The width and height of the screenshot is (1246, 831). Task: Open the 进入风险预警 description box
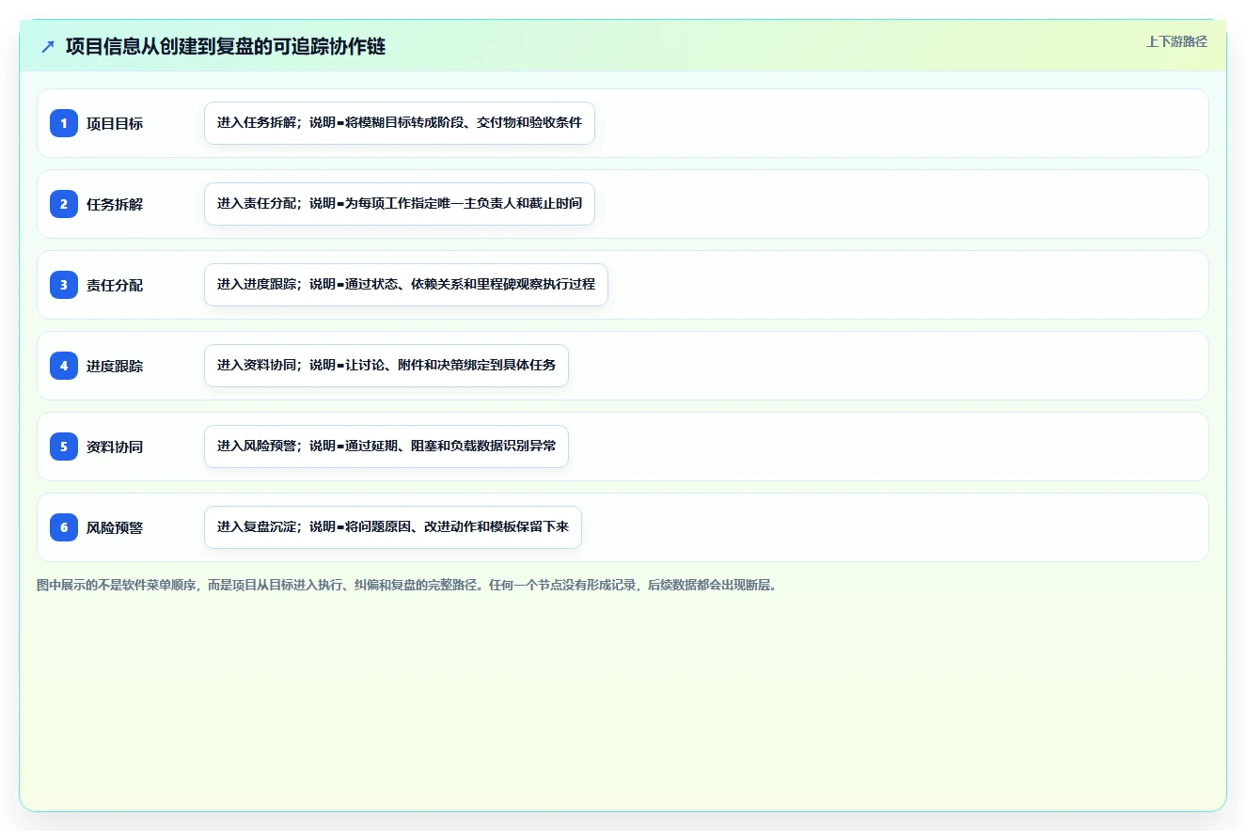[386, 447]
